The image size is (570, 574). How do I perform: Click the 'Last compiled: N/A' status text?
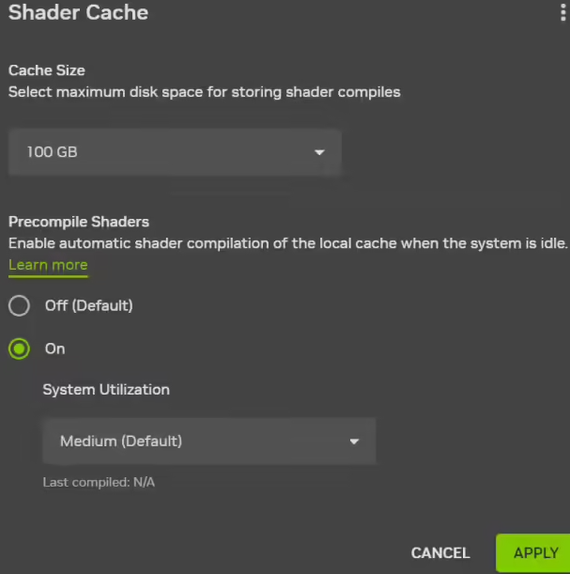point(99,482)
